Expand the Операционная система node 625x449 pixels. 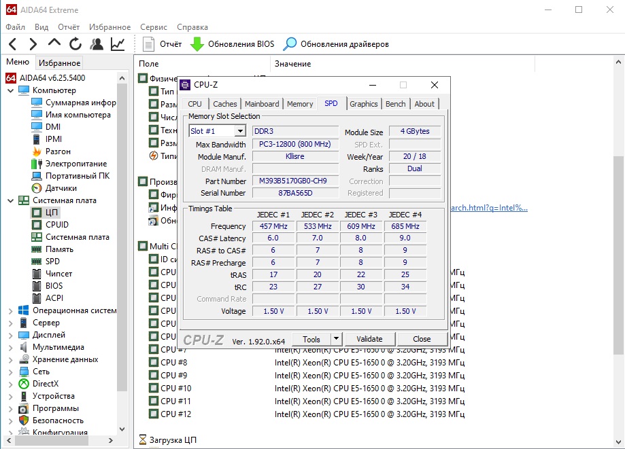click(10, 310)
